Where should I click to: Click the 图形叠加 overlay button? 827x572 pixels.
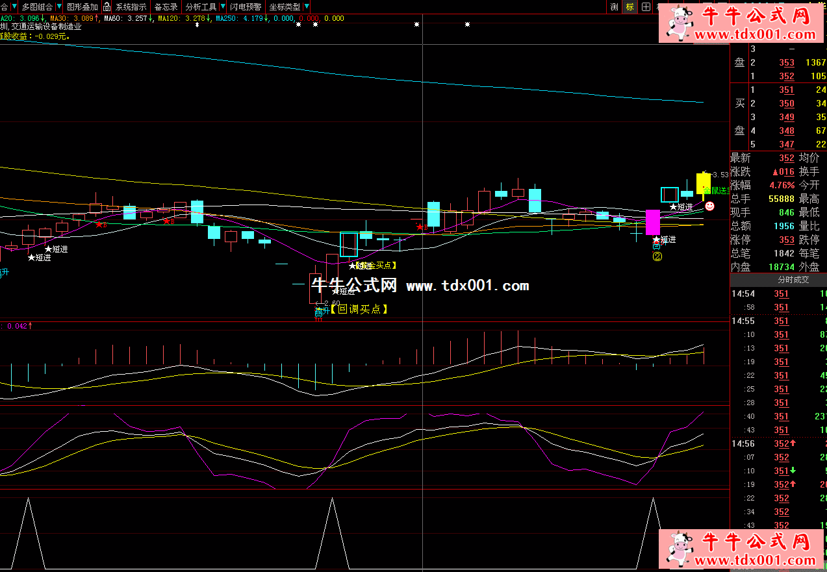coord(83,7)
